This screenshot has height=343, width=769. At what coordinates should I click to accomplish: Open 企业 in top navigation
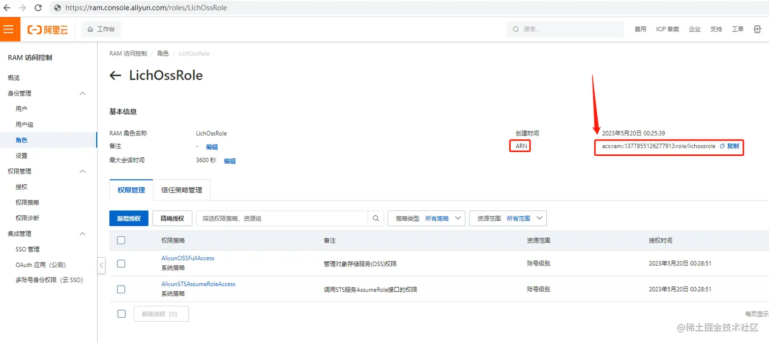(x=695, y=29)
